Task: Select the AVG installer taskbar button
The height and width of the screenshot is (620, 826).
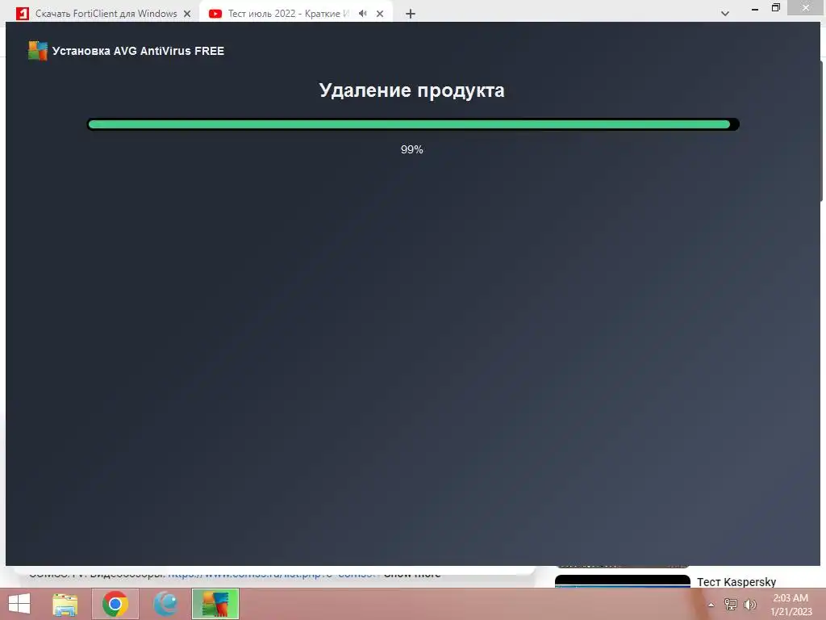Action: 215,604
